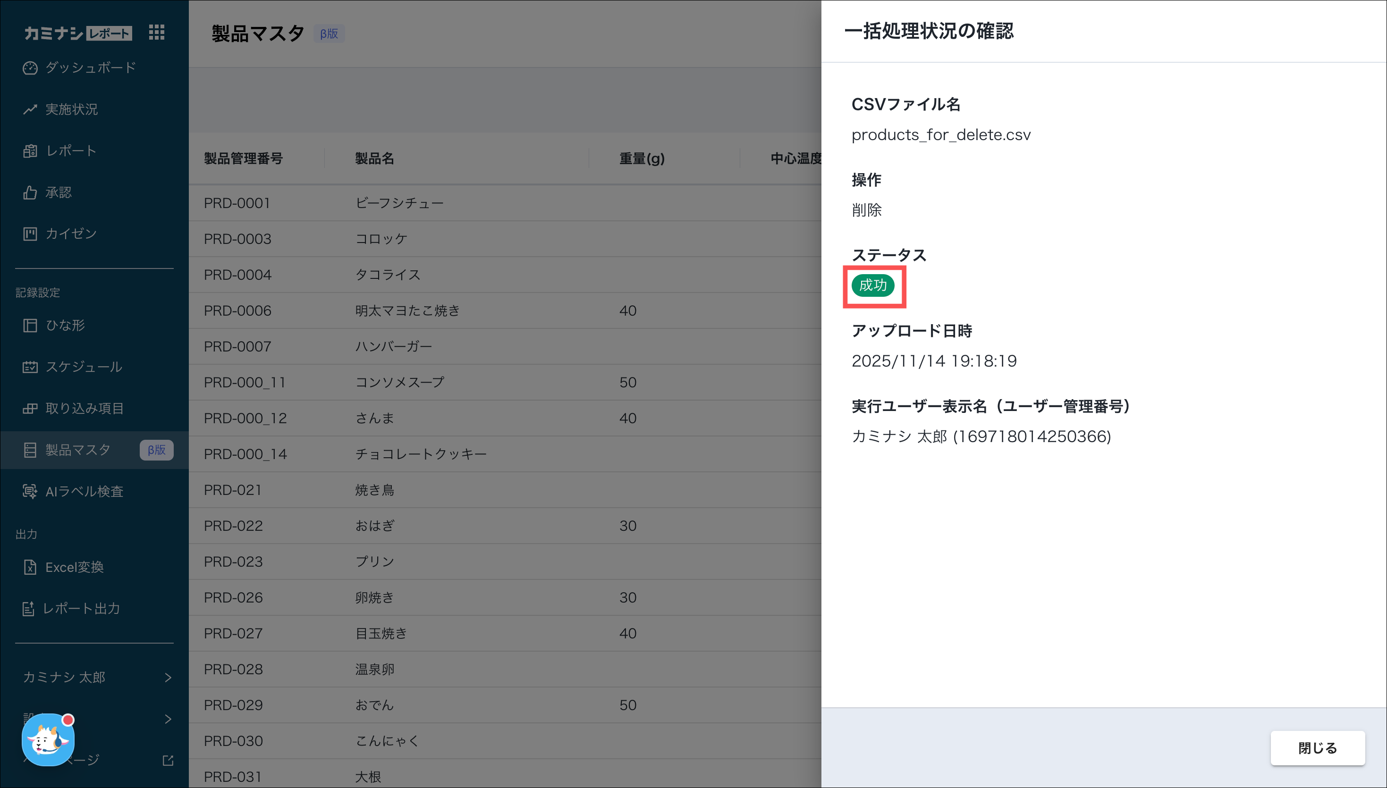The image size is (1387, 788).
Task: Open the スケジュール calendar icon
Action: [30, 367]
